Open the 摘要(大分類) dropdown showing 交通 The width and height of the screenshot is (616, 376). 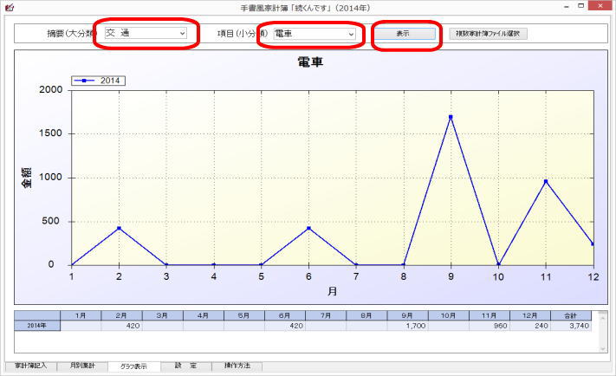tap(146, 34)
